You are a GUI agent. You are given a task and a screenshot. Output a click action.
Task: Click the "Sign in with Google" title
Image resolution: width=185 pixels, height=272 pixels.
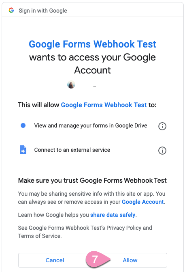tap(43, 11)
